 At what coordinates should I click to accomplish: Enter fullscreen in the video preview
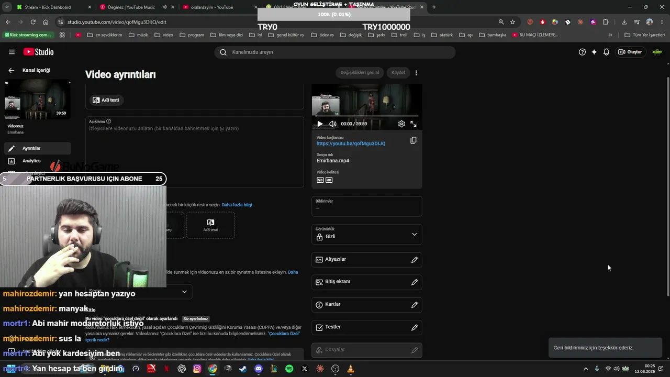click(x=414, y=124)
